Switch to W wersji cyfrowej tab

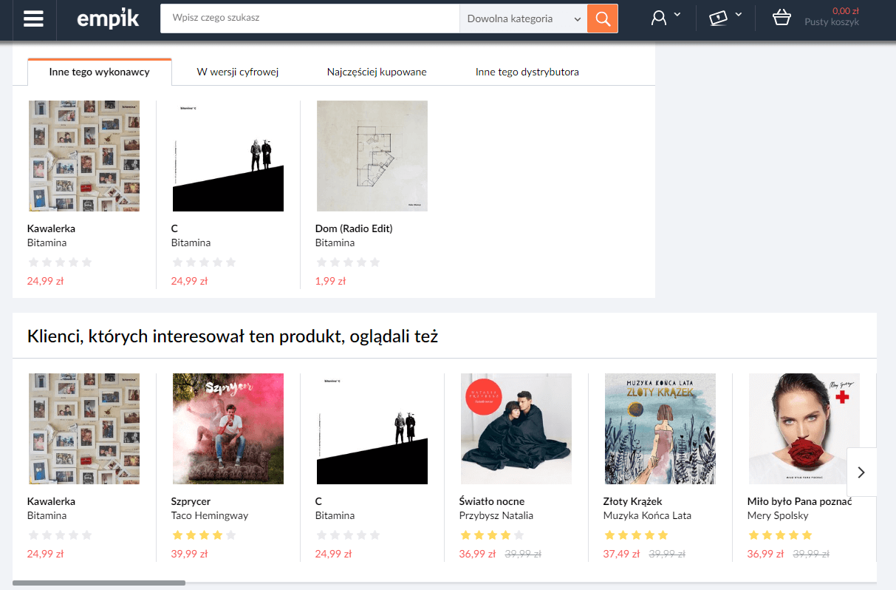pos(238,72)
